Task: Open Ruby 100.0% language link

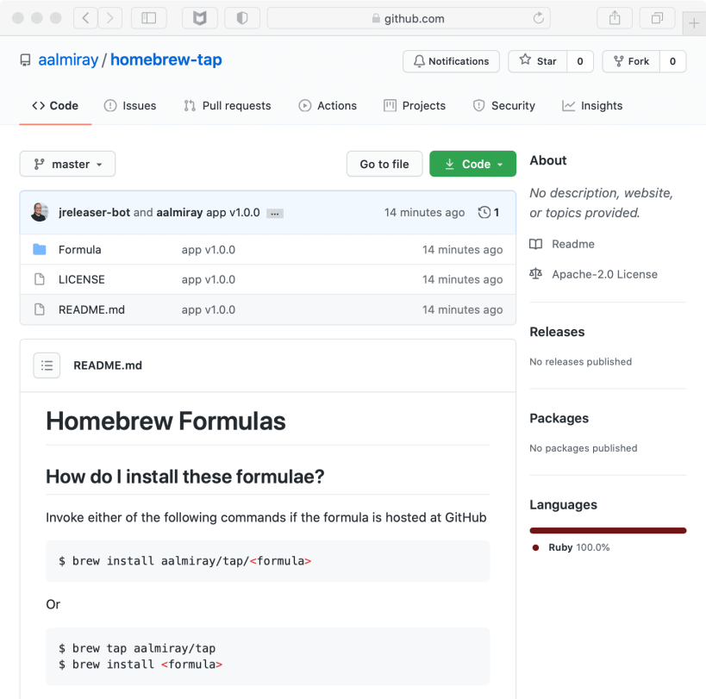Action: pos(579,547)
